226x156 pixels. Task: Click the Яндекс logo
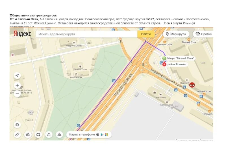pyautogui.click(x=22, y=34)
